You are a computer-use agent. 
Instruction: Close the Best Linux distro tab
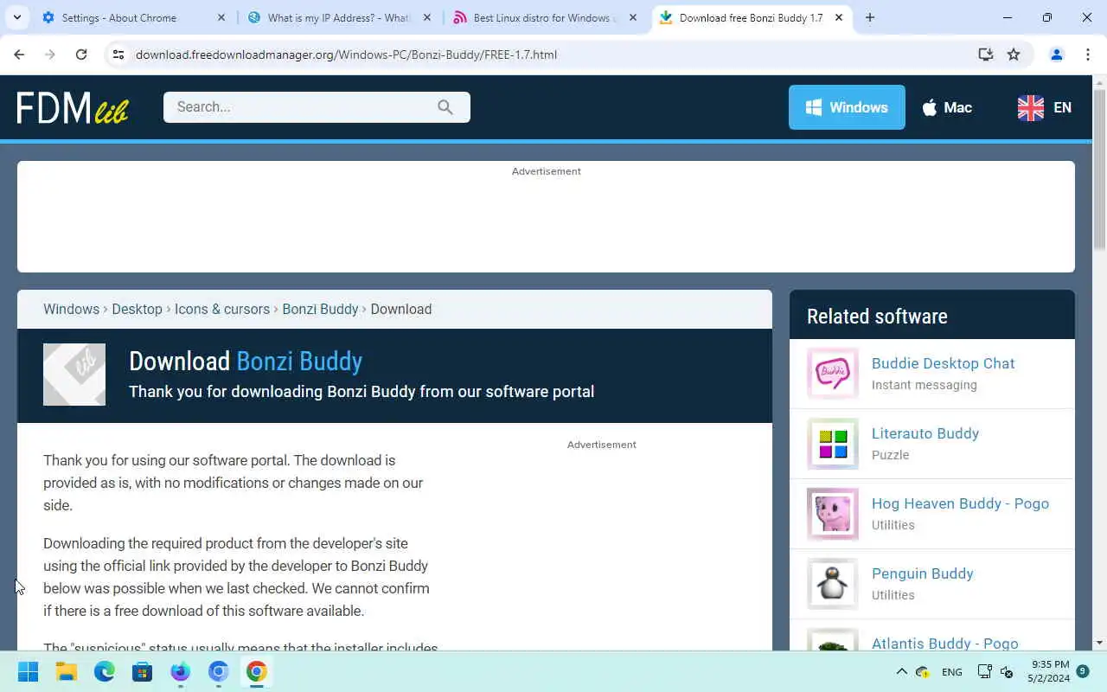632,17
